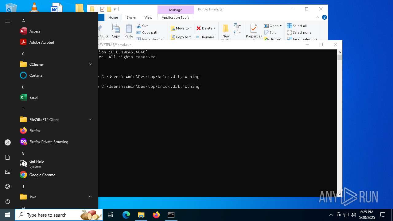Viewport: 393px width, 221px height.
Task: Open Quick Access Toolbar customize arrow
Action: 115,9
